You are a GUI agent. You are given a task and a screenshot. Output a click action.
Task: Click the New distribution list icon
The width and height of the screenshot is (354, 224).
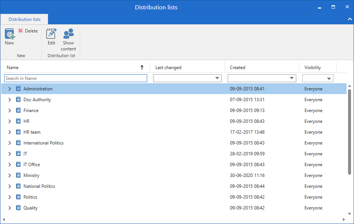(x=10, y=34)
